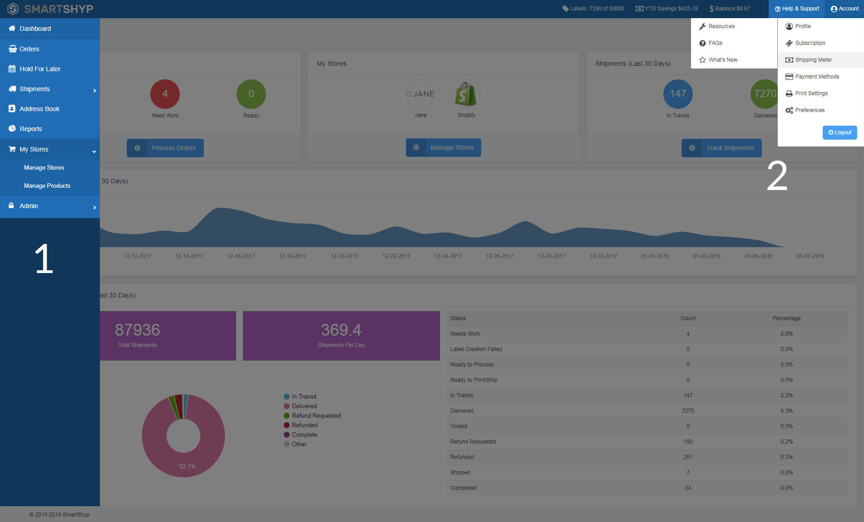Click the SmartShyp logo icon

[x=13, y=9]
